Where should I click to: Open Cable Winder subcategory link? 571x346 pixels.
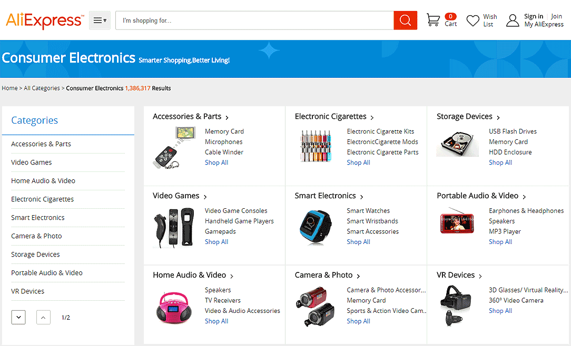pyautogui.click(x=224, y=152)
